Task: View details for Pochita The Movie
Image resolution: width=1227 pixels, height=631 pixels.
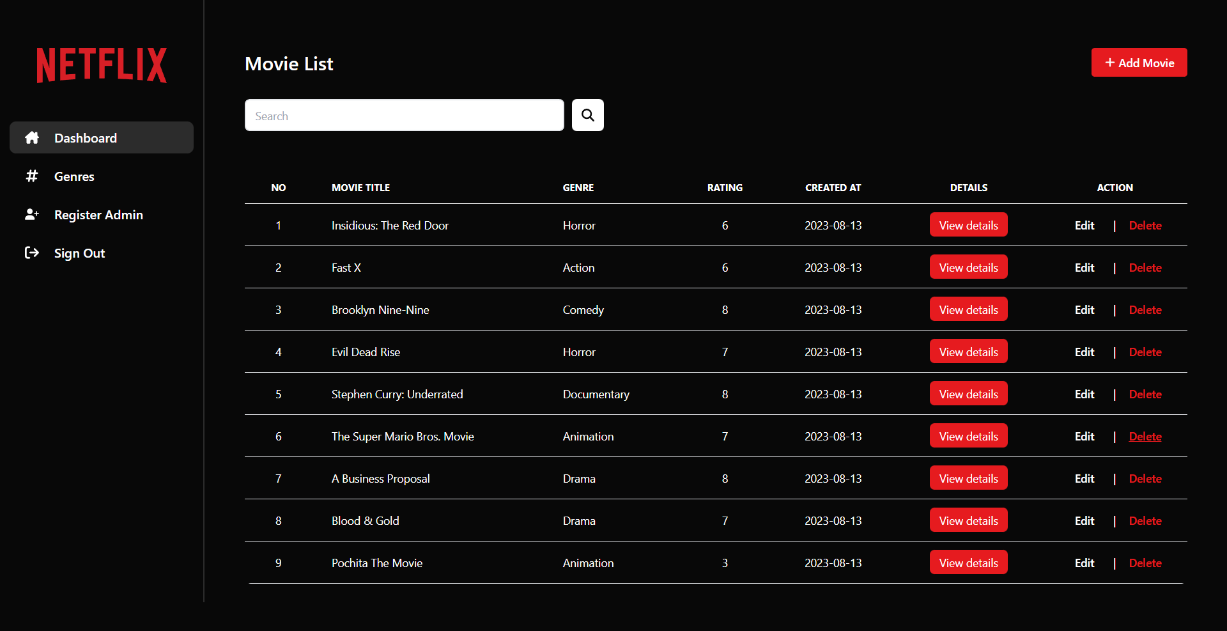Action: [x=969, y=563]
